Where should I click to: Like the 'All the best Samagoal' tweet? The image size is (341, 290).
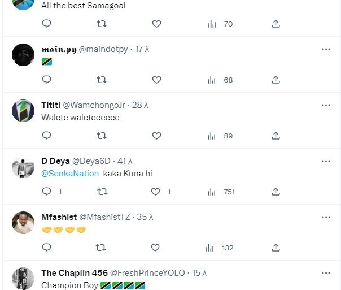(156, 24)
